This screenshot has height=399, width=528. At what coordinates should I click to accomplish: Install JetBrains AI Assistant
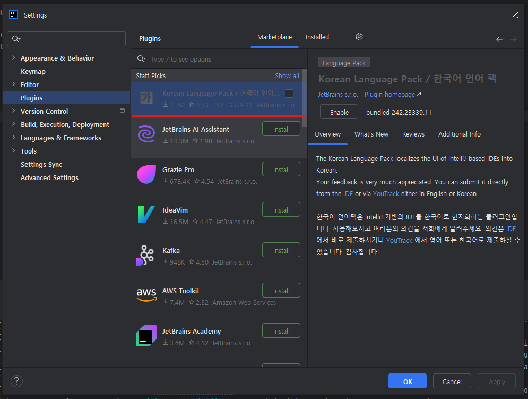(x=281, y=129)
